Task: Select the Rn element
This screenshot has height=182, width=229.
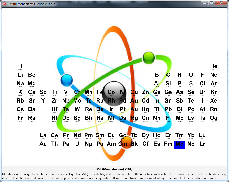Action: (214, 110)
